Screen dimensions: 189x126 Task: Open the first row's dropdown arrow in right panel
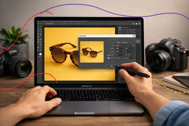coord(131,30)
